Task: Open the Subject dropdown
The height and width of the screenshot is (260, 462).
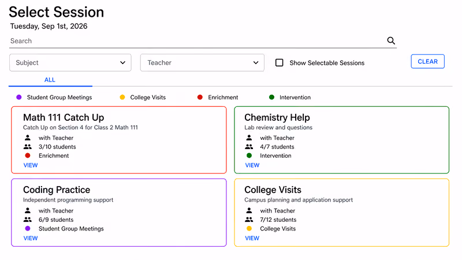Action: (x=70, y=62)
